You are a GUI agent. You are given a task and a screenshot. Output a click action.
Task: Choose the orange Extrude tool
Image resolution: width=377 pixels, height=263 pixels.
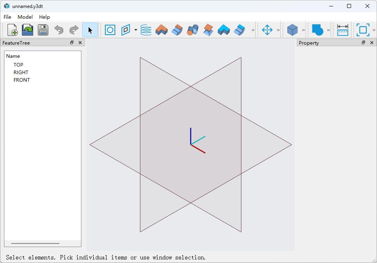click(162, 30)
